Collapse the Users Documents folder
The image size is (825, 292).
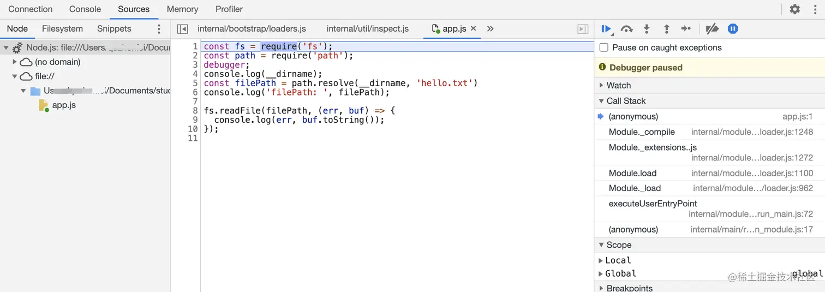click(23, 91)
